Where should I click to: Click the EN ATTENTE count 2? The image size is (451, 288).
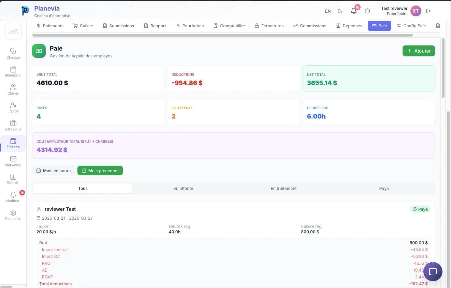pos(174,116)
